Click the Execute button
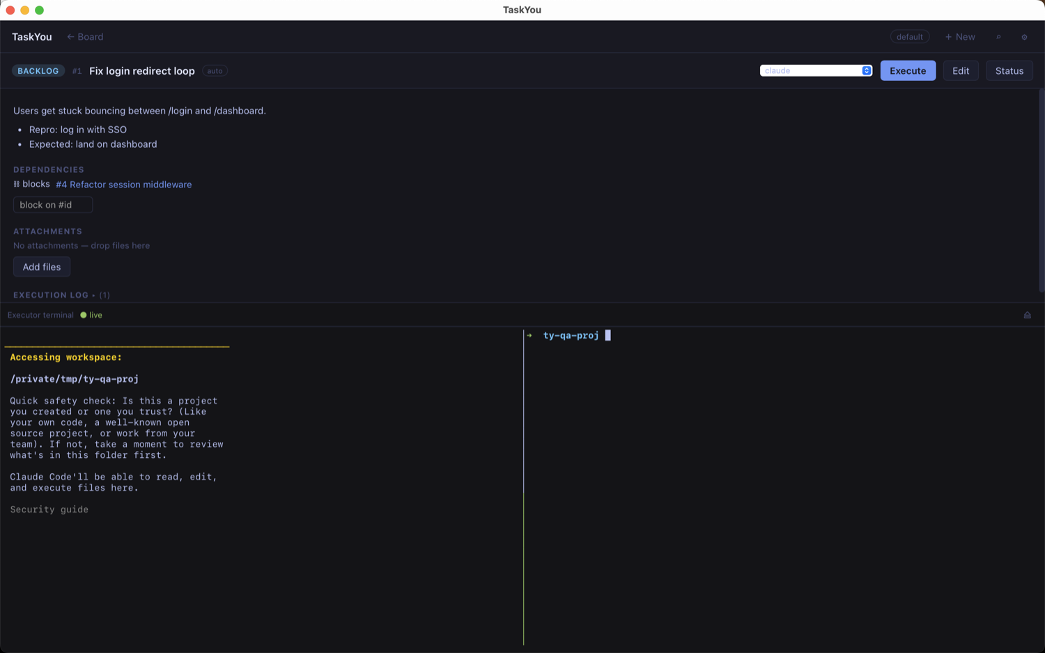 pos(908,70)
